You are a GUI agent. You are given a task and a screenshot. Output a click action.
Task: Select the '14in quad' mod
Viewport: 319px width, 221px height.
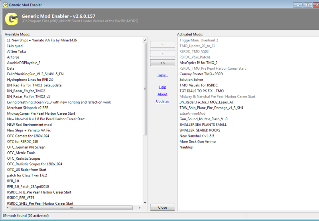[15, 46]
